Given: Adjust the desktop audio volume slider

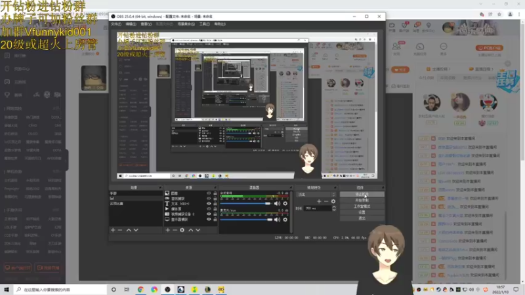Looking at the screenshot, I should 245,203.
